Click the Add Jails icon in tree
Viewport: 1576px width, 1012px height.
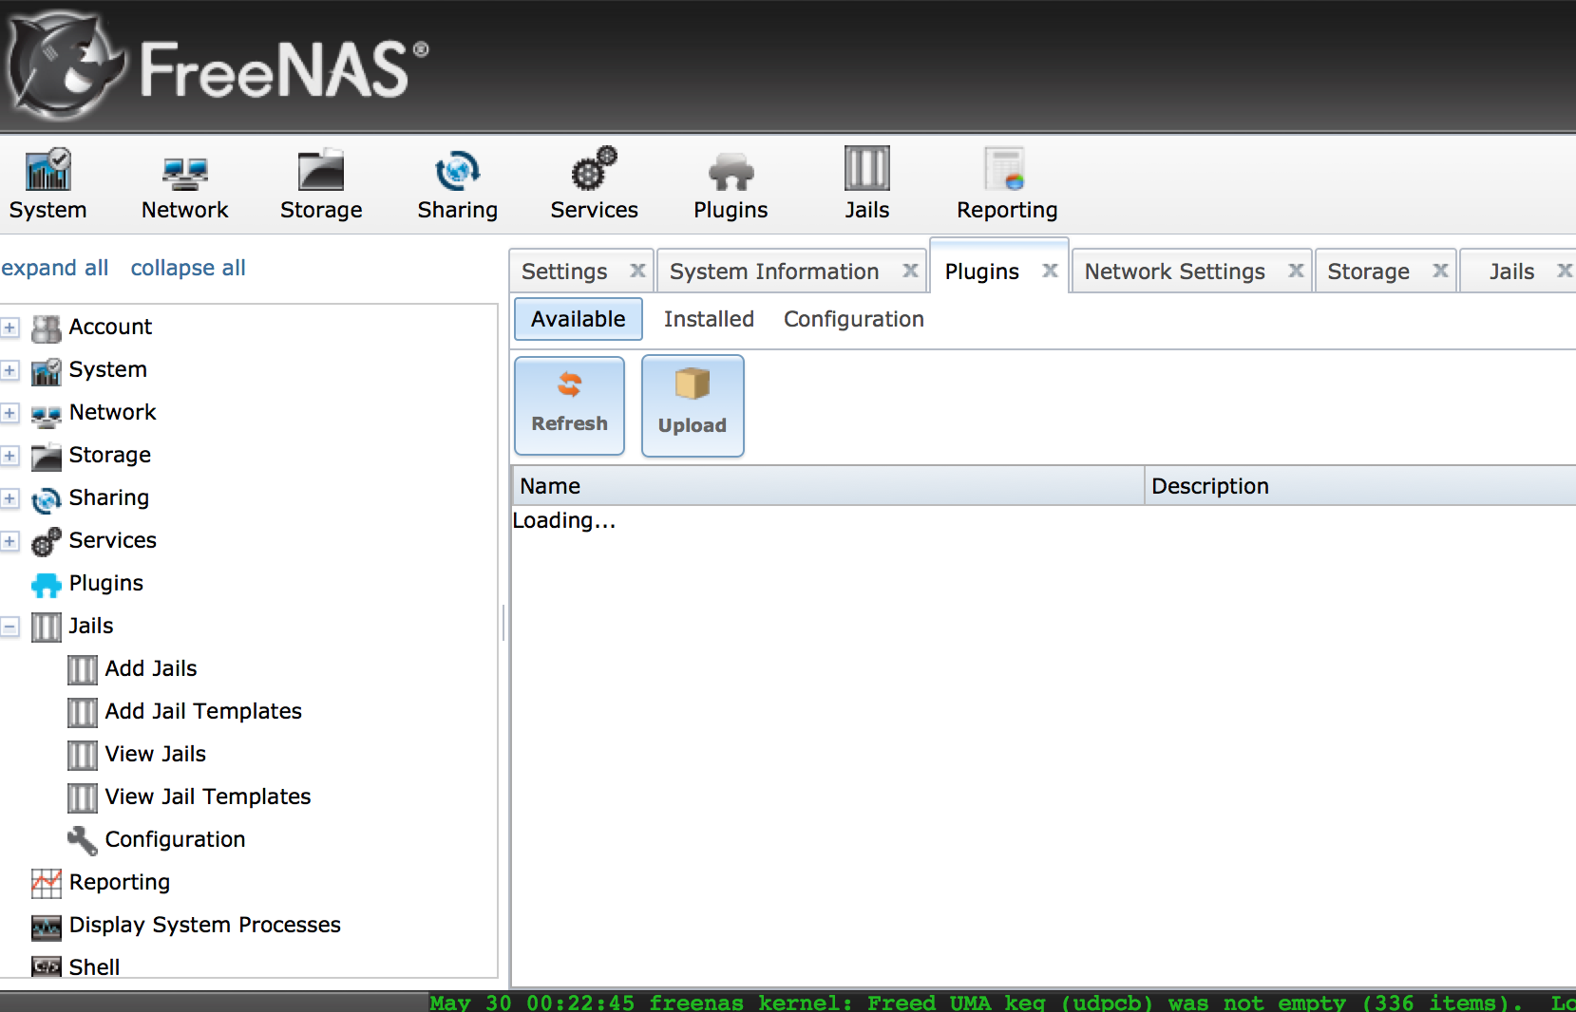click(83, 670)
